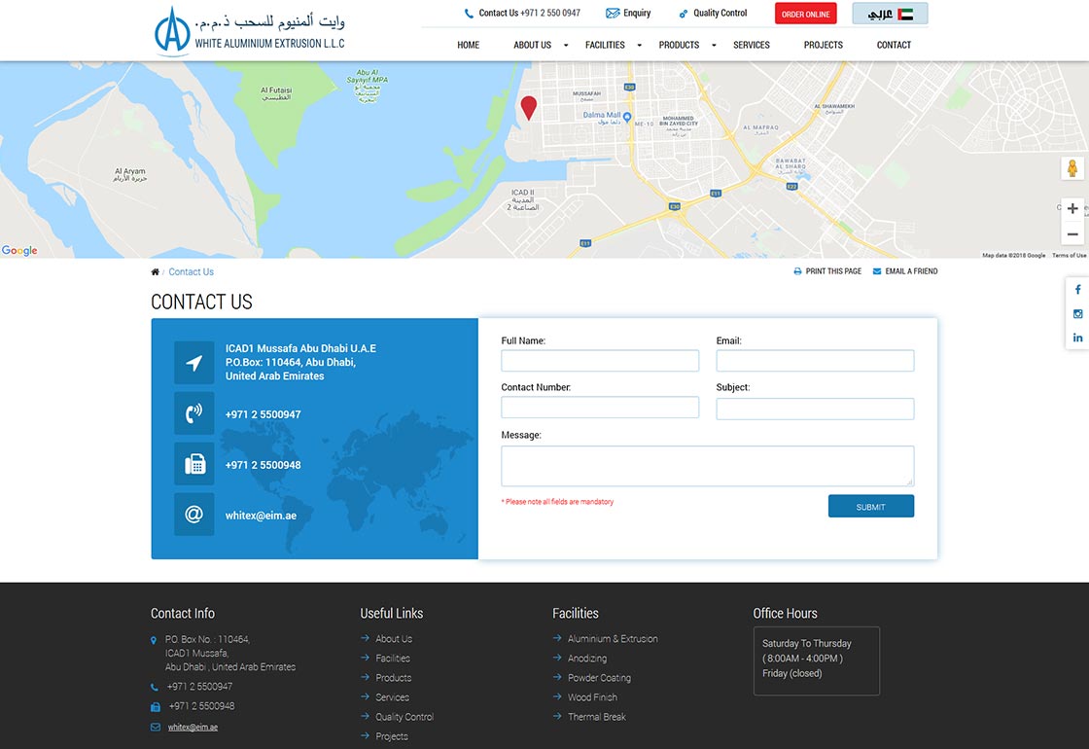This screenshot has height=749, width=1089.
Task: Open the Contact menu item
Action: (x=894, y=45)
